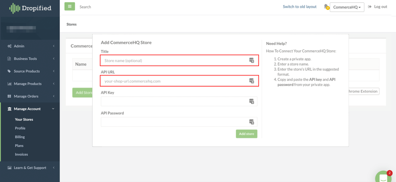The width and height of the screenshot is (396, 182).
Task: Open the notifications bell icon
Action: pyautogui.click(x=326, y=7)
